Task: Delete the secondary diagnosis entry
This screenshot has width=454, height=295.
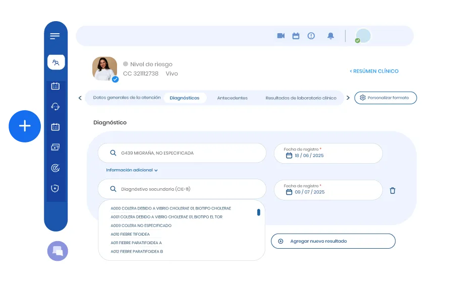Action: pos(392,191)
